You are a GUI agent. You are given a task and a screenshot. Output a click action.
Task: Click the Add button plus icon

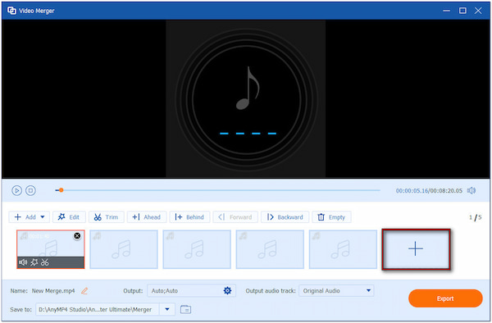[x=18, y=217]
